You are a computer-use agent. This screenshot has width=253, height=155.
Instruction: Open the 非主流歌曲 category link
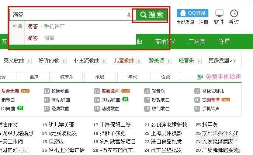pos(86,61)
